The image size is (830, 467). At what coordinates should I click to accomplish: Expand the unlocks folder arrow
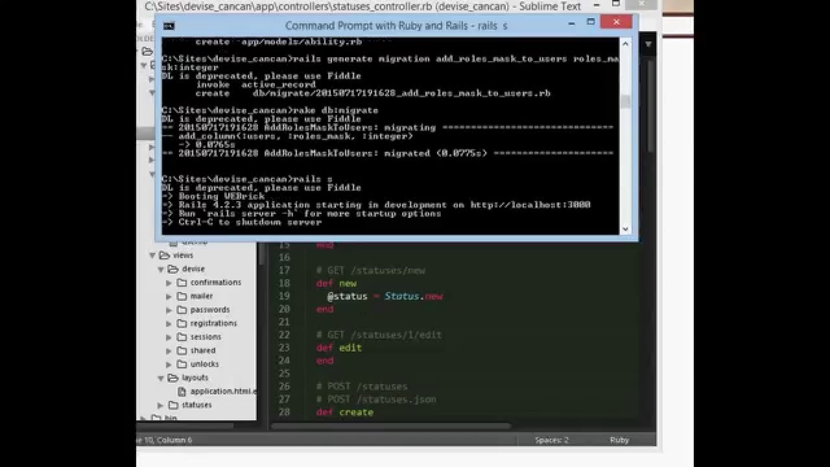pos(169,365)
